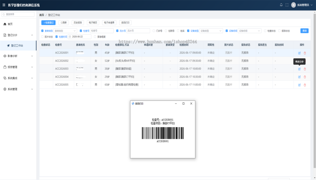
Task: Expand the 系统集成 sidebar group
Action: pos(32,78)
